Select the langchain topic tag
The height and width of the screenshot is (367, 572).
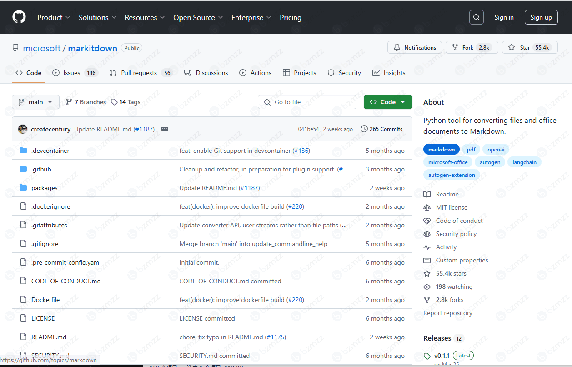[x=525, y=162]
